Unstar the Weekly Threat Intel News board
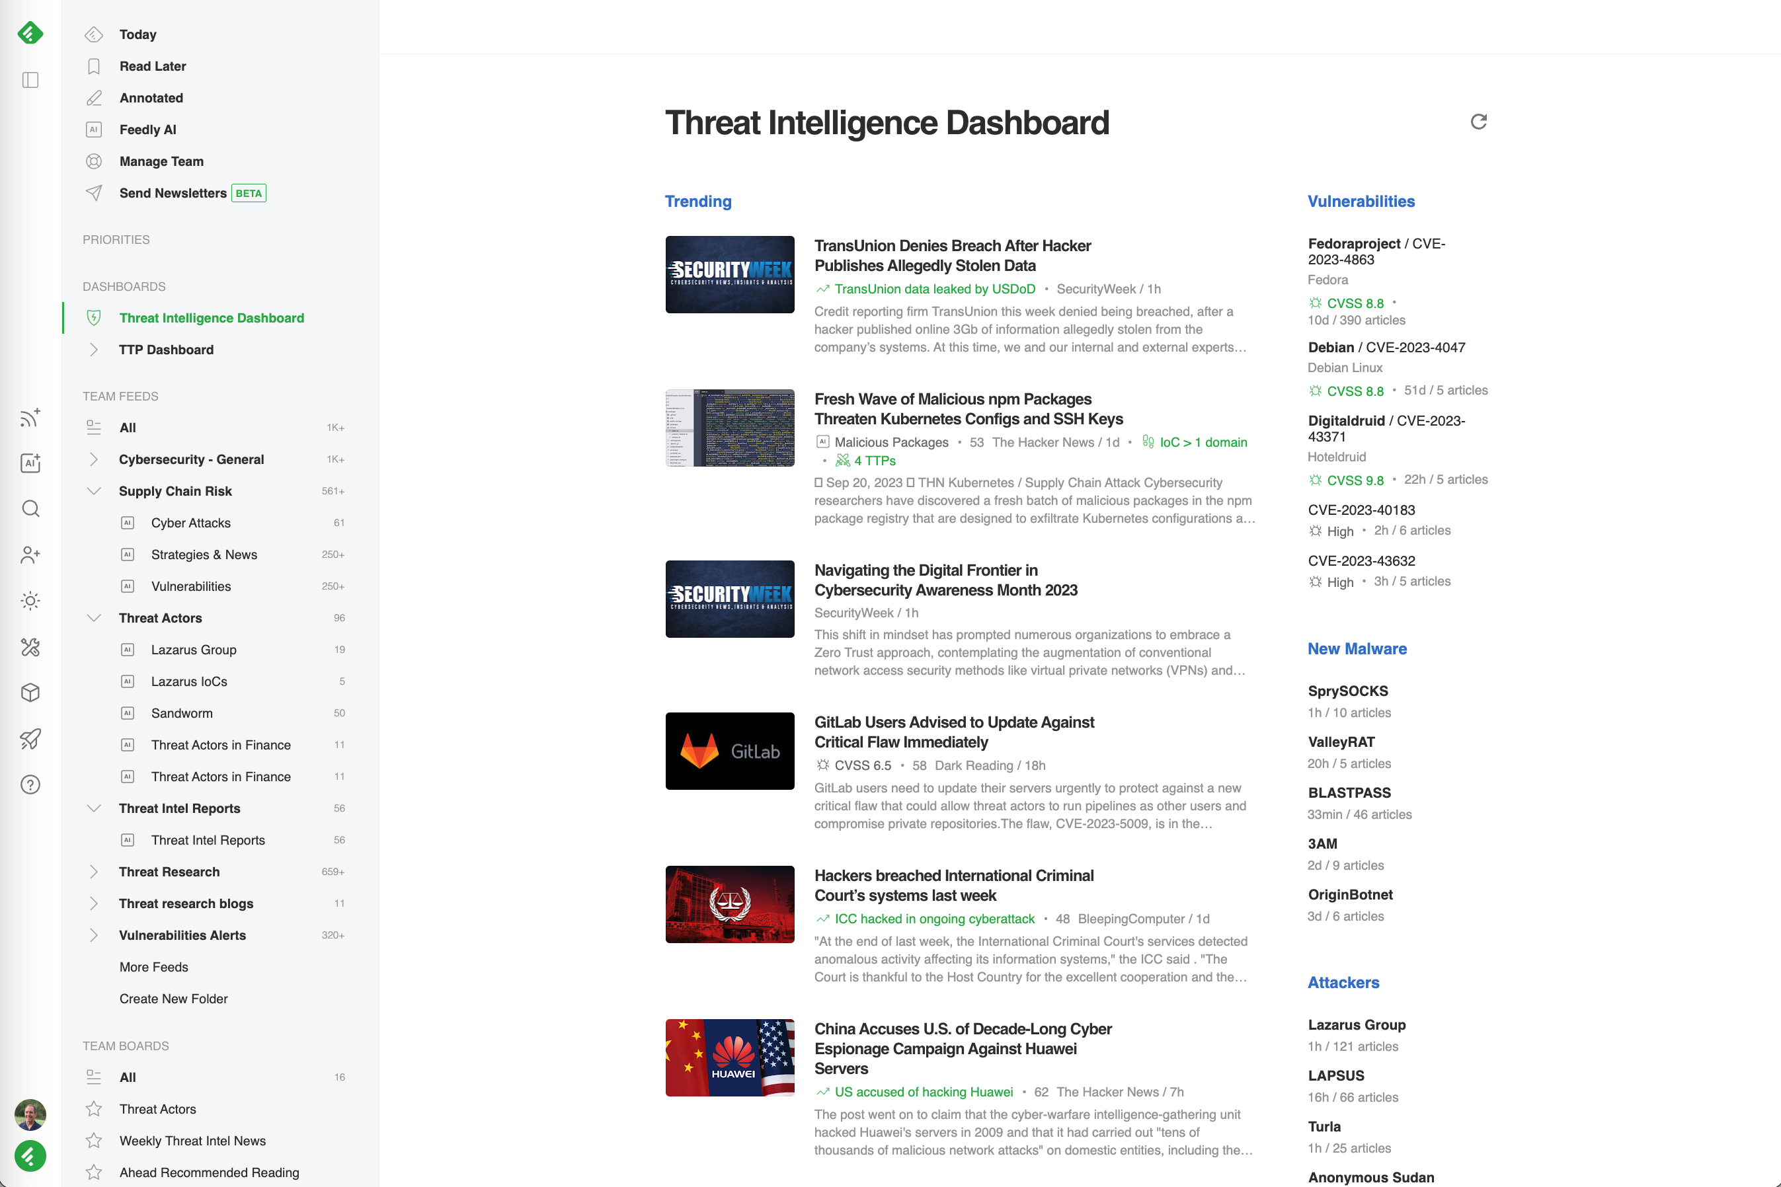Screen dimensions: 1781x1187 pyautogui.click(x=94, y=1140)
